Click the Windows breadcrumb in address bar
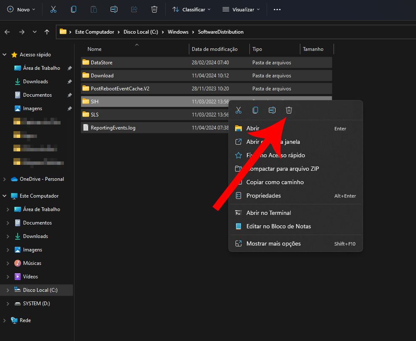 coord(178,32)
